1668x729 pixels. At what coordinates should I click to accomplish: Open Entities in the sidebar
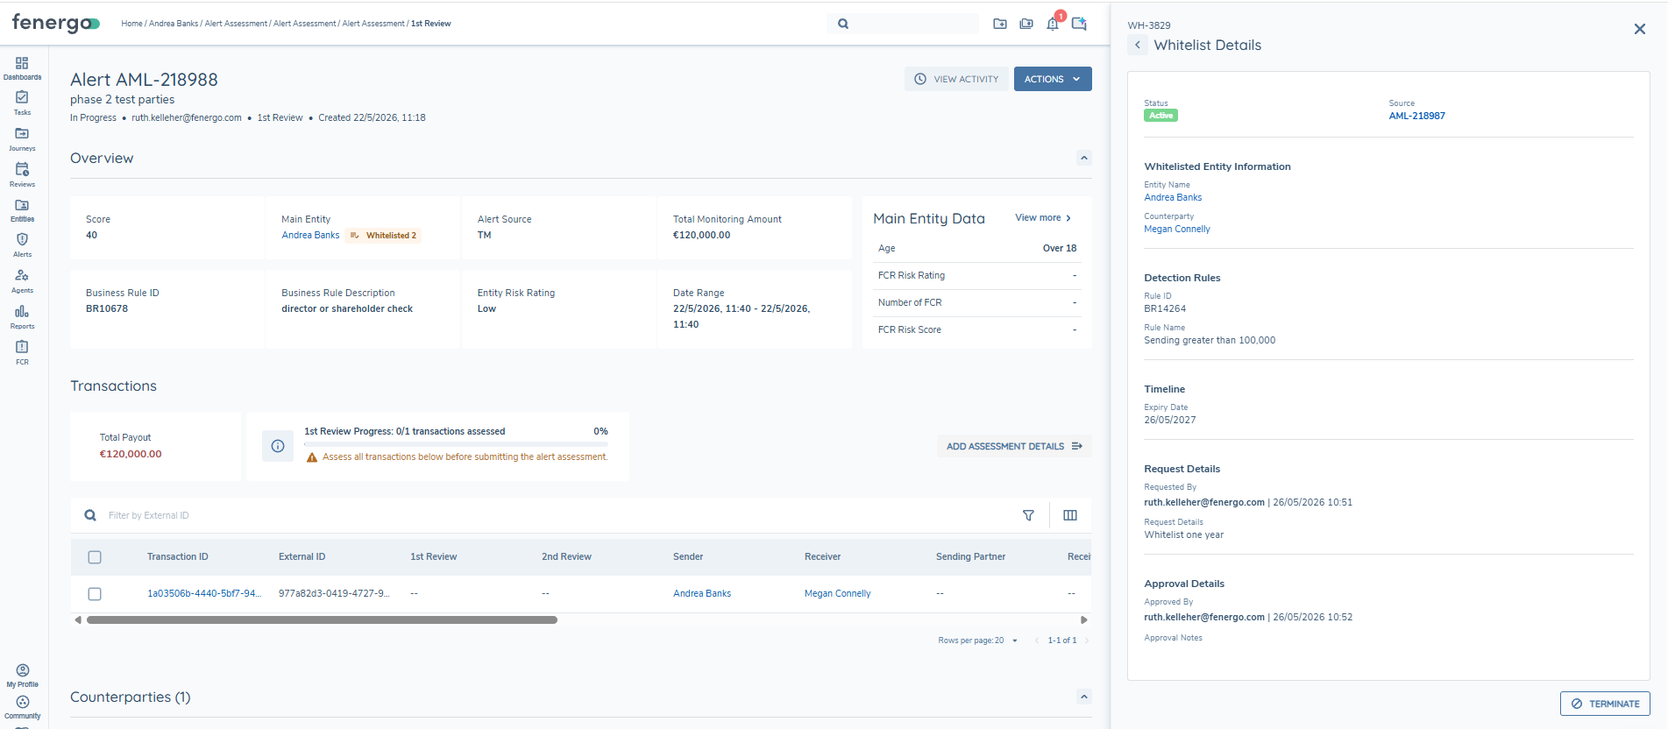coord(22,210)
